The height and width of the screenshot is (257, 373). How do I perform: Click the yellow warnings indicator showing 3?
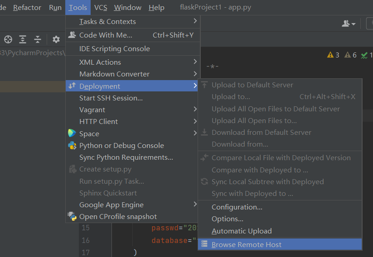333,55
